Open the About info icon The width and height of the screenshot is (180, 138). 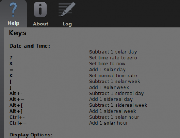coord(40,10)
